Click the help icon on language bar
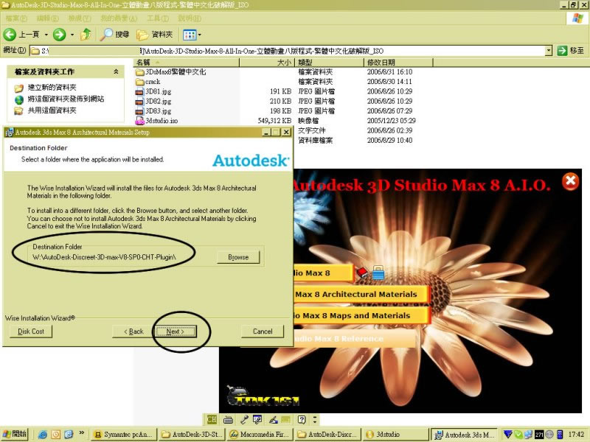The image size is (590, 442). (x=302, y=419)
